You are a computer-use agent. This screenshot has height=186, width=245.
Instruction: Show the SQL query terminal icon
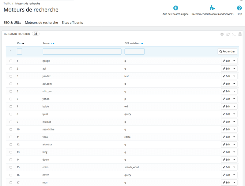234,34
